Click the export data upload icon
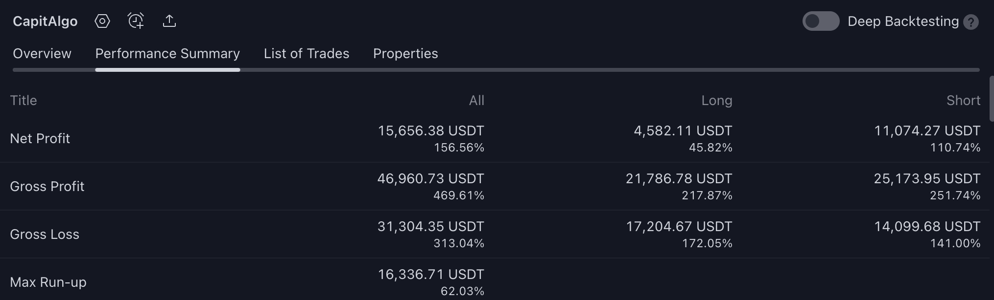The image size is (994, 300). pos(169,21)
